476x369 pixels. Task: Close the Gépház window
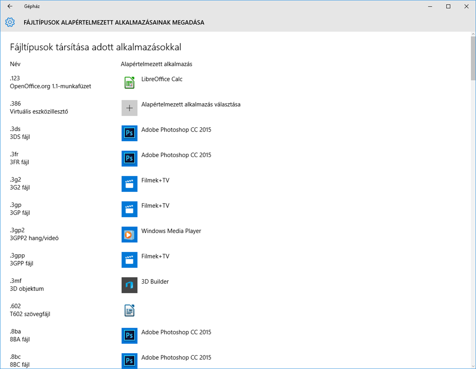pos(467,7)
